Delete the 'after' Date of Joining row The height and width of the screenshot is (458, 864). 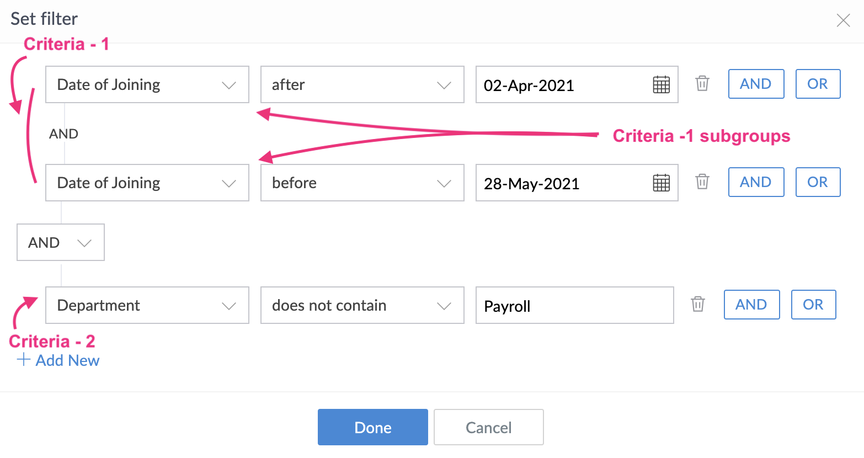702,84
